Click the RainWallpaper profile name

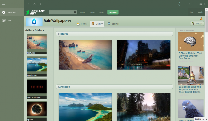tap(56, 21)
